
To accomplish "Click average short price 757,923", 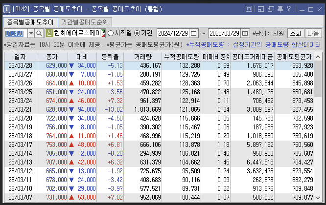I will pyautogui.click(x=303, y=127).
